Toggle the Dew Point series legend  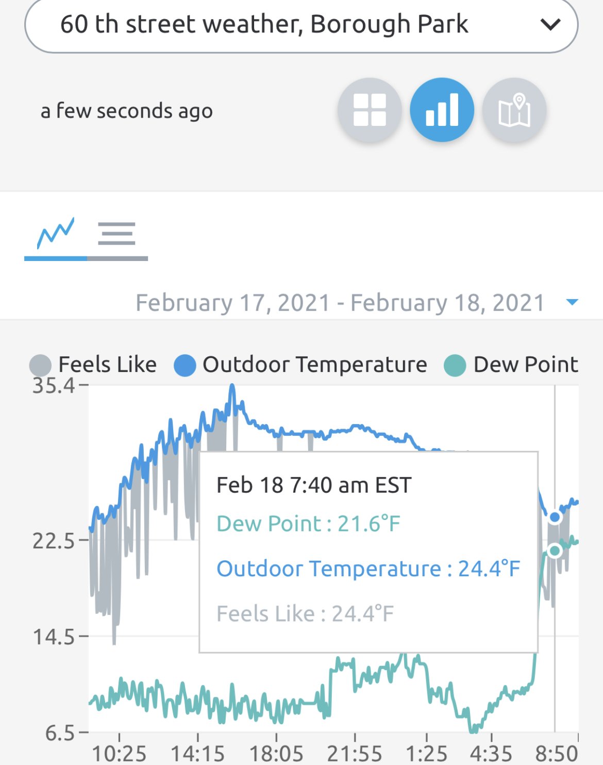point(511,365)
